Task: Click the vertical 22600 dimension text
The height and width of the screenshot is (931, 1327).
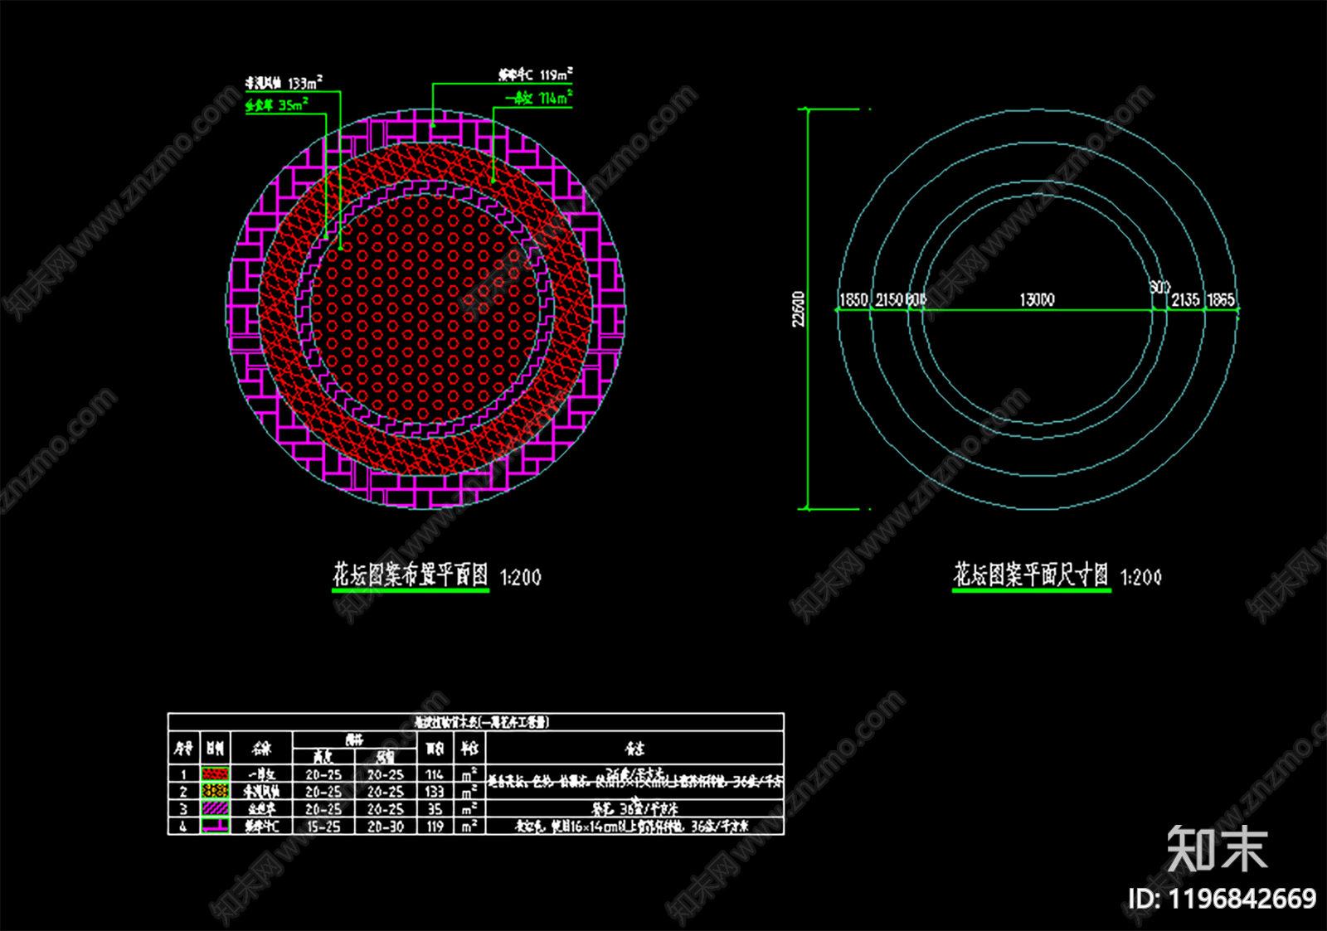Action: [x=798, y=308]
